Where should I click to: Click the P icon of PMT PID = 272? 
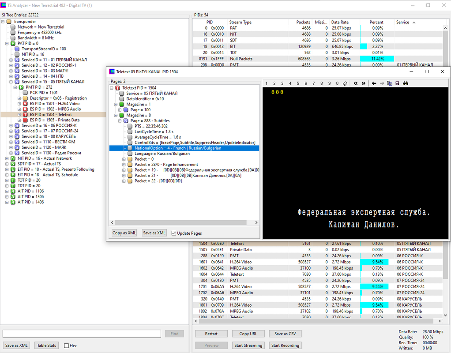(21, 87)
